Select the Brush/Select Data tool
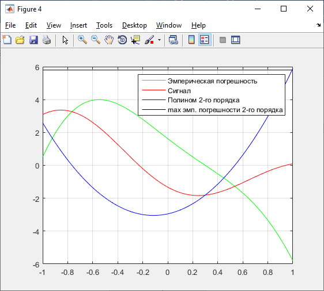324x291 pixels. click(x=149, y=40)
